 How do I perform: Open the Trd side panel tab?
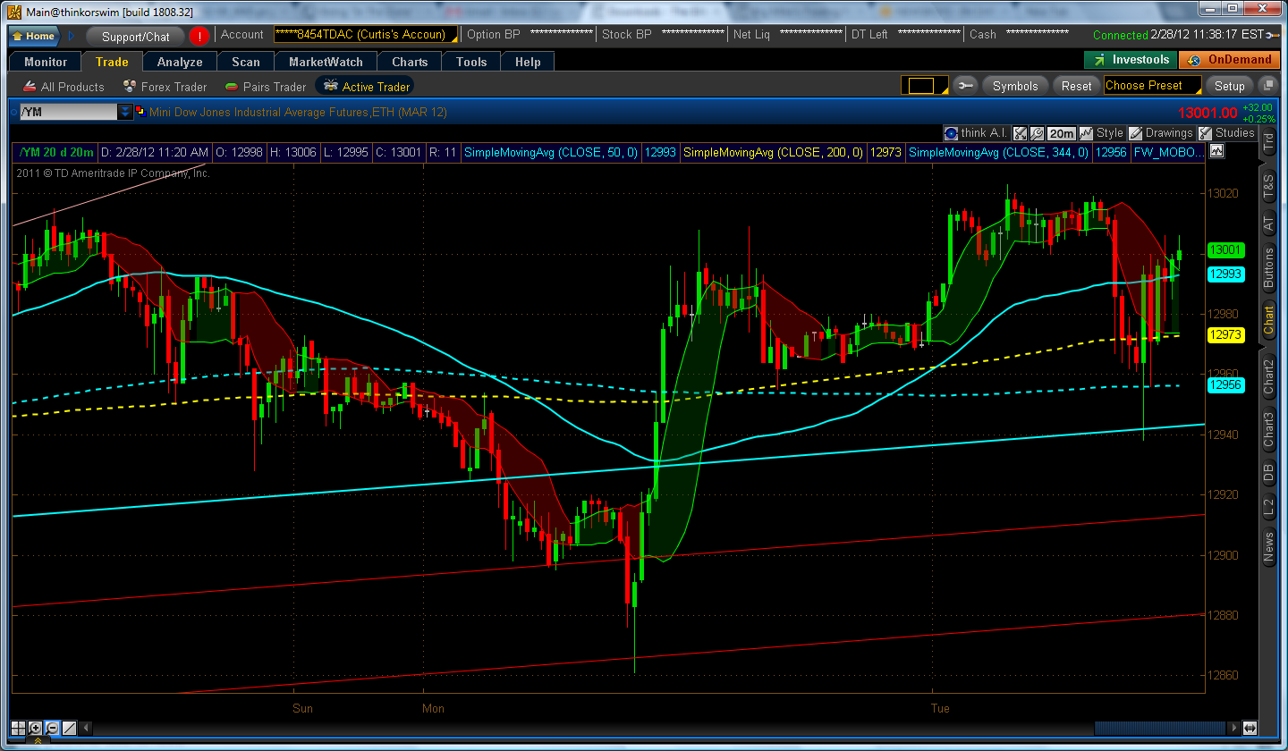(x=1268, y=140)
